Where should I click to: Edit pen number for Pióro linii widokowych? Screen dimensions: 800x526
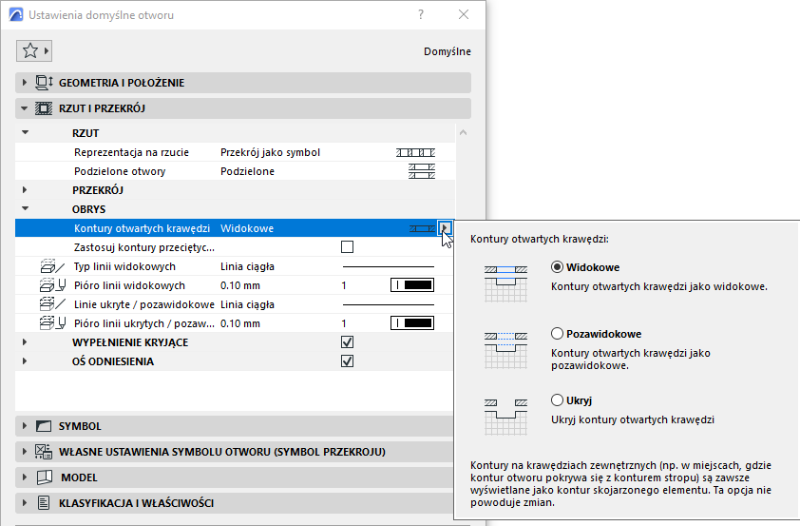click(x=344, y=285)
